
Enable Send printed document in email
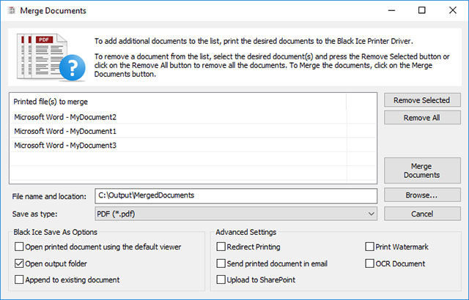(x=221, y=263)
